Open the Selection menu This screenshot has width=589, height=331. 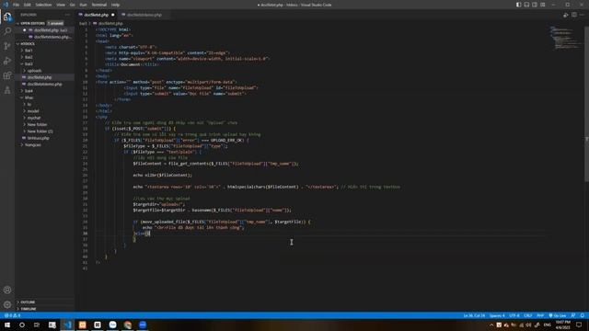43,5
